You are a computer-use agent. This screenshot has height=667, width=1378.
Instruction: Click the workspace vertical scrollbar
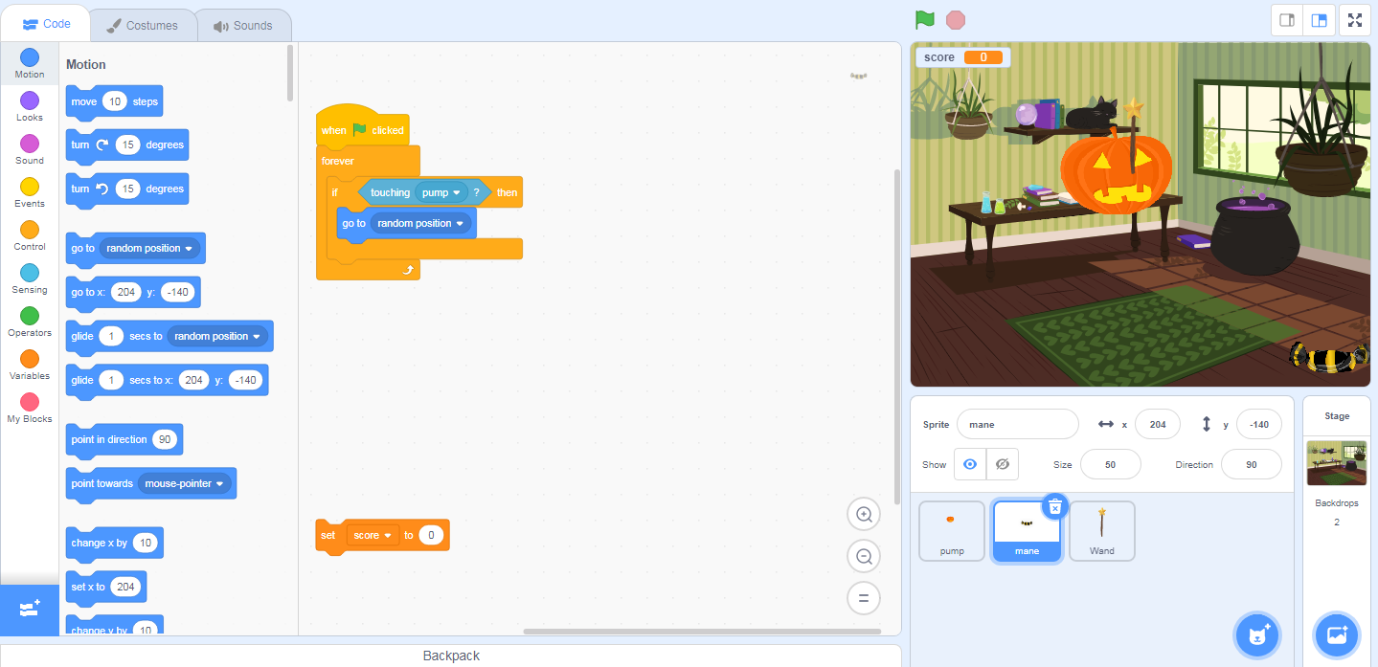pos(897,335)
